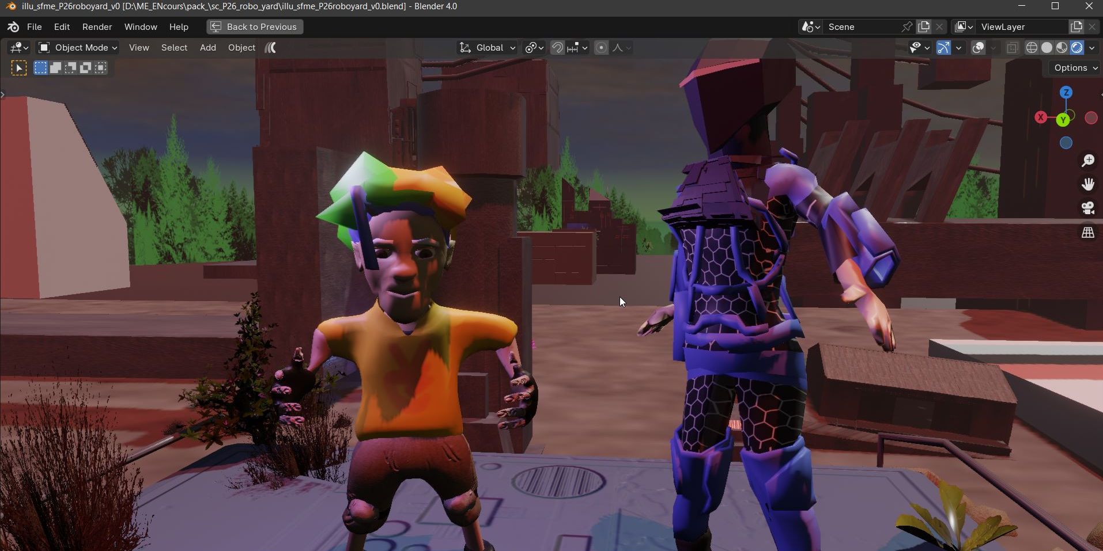Pin the Scene to workspace
This screenshot has width=1103, height=551.
[906, 27]
